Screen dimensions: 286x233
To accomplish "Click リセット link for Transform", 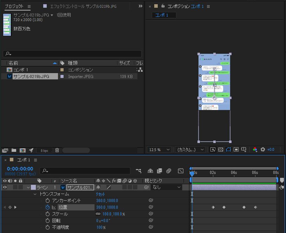I will click(100, 194).
